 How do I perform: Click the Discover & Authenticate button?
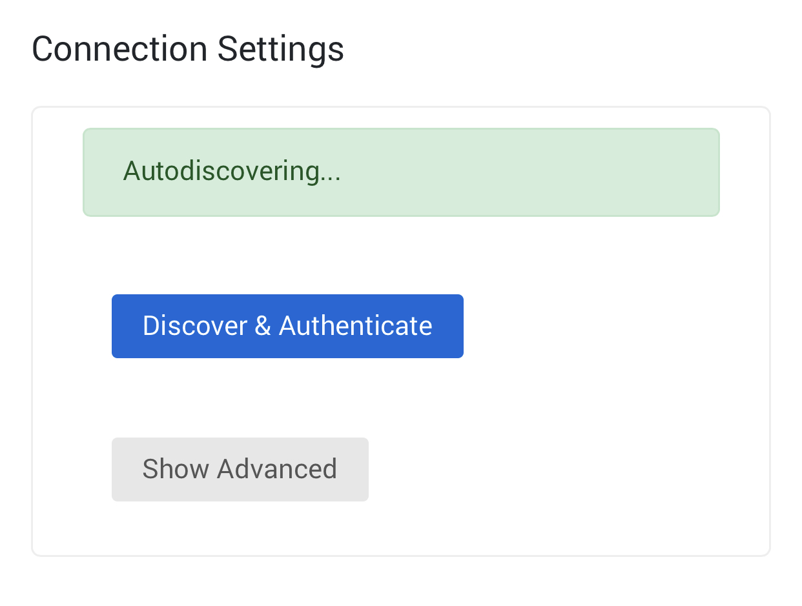point(287,326)
